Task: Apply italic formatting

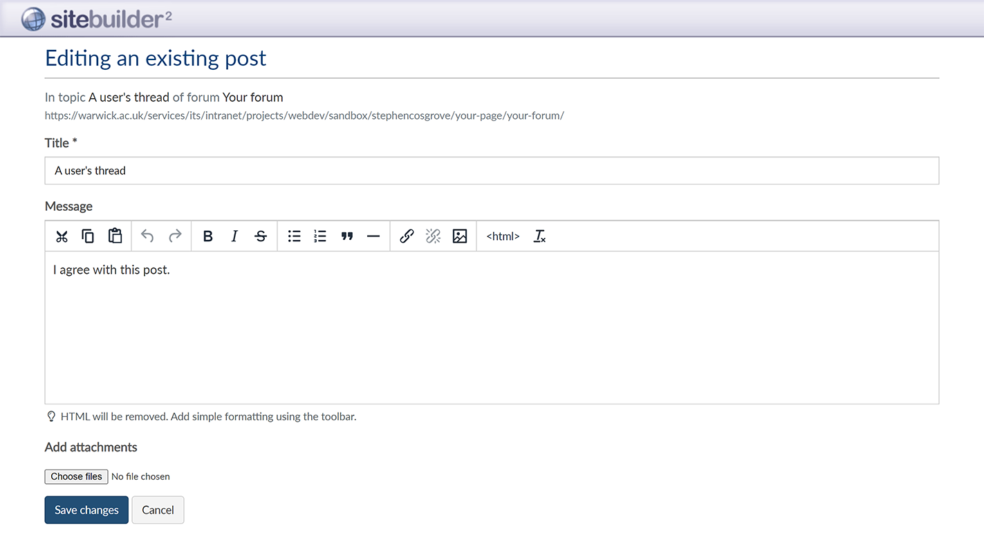Action: (x=234, y=236)
